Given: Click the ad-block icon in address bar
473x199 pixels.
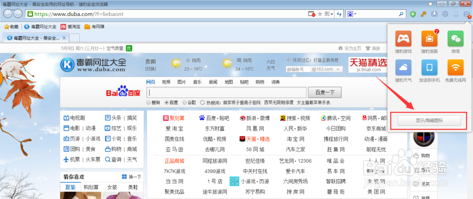Looking at the screenshot, I should pyautogui.click(x=311, y=14).
